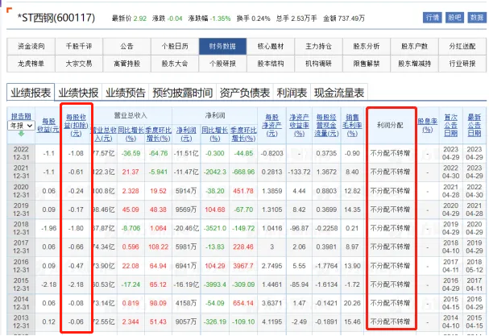
Task: Click the *ST西钢(600117) stock title
Action: [x=56, y=18]
